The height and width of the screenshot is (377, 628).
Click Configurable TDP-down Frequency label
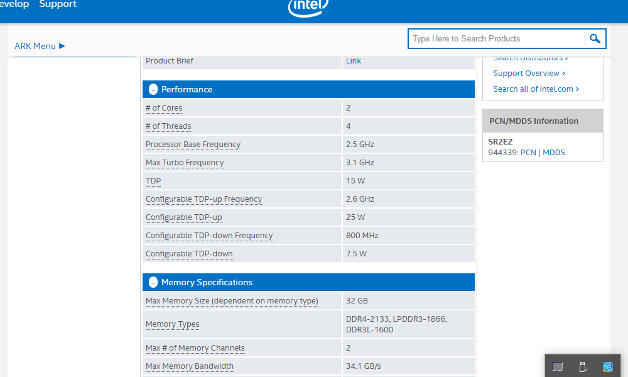tap(209, 236)
